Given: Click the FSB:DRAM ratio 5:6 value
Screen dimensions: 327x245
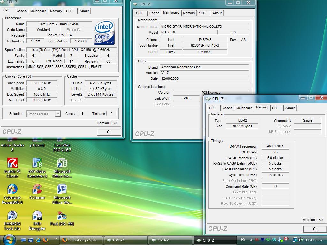Looking at the screenshot, I should (x=275, y=152).
